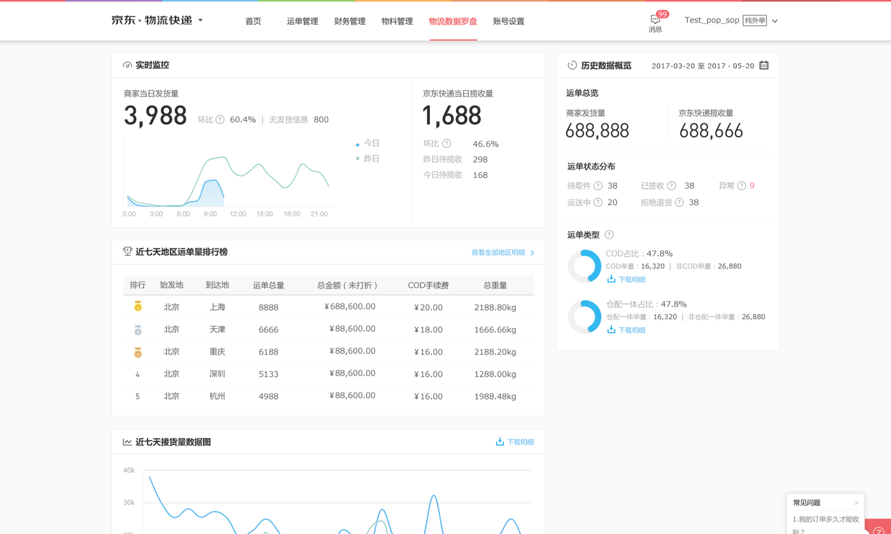
Task: Click help icon next to 商家当日发货量 环比
Action: pos(220,120)
